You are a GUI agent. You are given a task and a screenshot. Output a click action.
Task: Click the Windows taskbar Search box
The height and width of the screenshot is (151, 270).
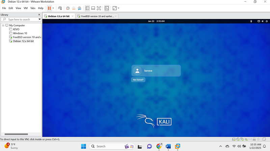[x=112, y=146]
